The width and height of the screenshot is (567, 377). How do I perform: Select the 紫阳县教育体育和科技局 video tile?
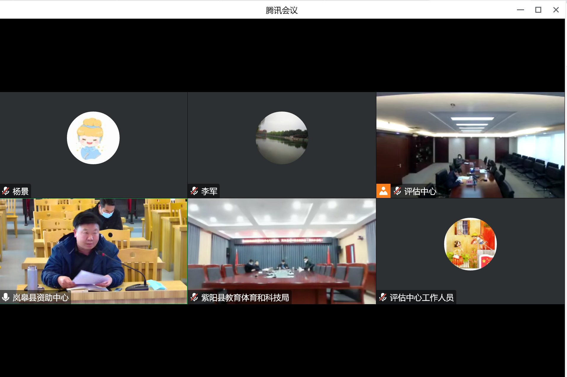click(282, 251)
